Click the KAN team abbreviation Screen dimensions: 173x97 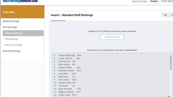79,55
